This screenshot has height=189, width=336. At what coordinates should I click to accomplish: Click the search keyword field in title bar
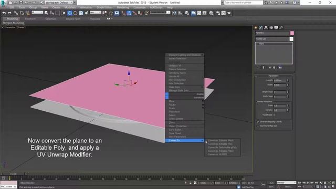click(243, 3)
